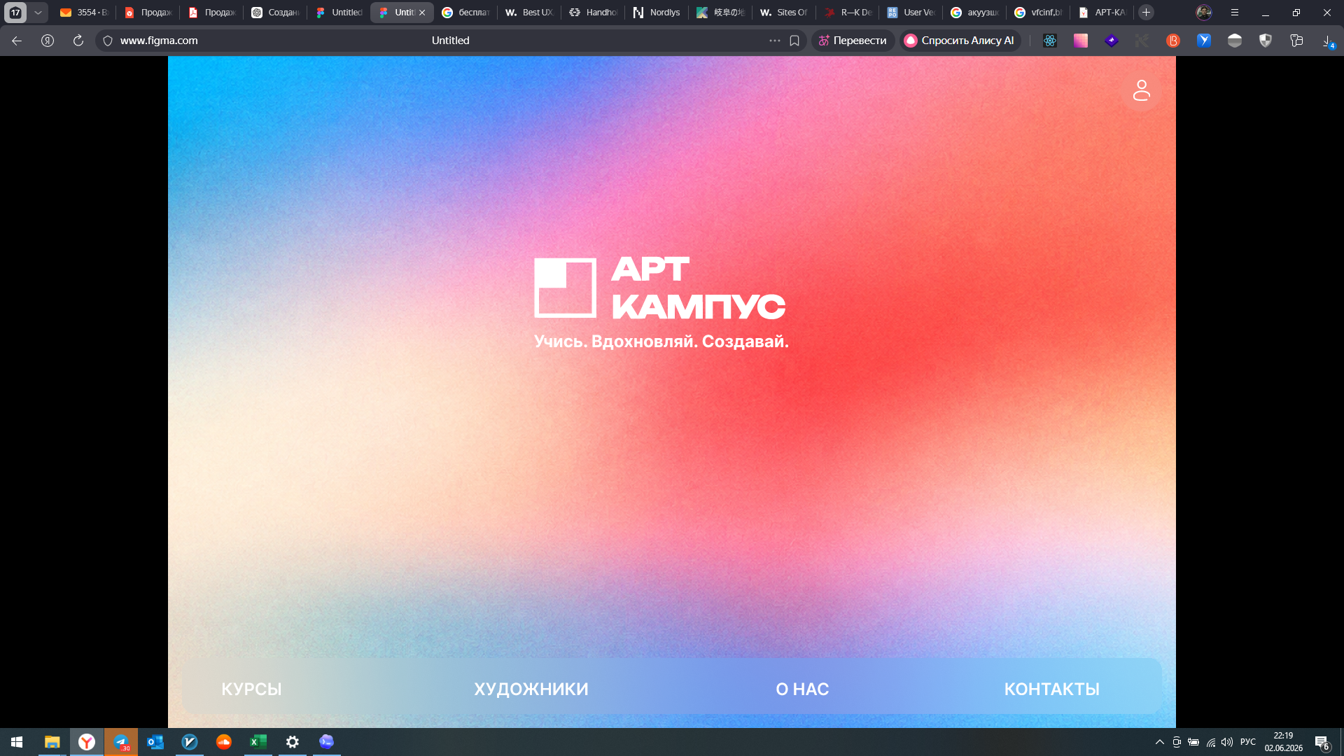The height and width of the screenshot is (756, 1344).
Task: Show hidden system tray icons
Action: [x=1159, y=742]
